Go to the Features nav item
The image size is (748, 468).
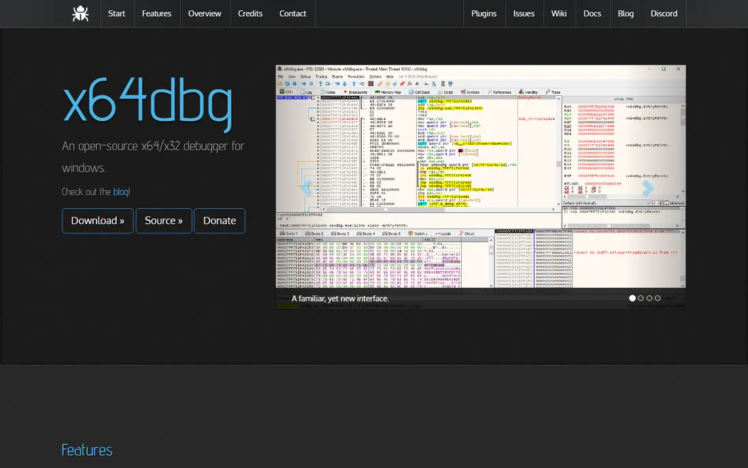tap(156, 14)
